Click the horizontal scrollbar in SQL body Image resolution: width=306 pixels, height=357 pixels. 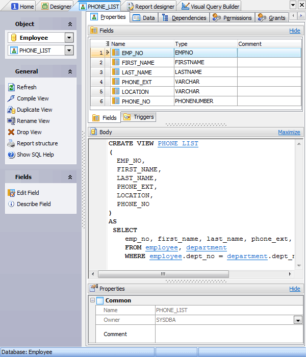click(163, 274)
